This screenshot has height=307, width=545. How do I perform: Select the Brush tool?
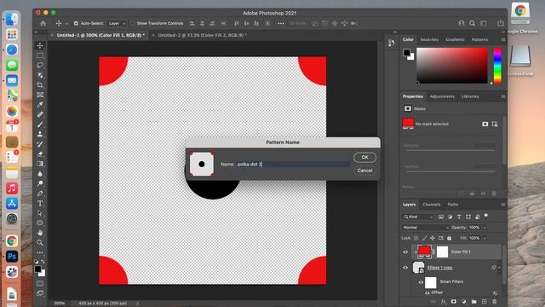coord(40,125)
